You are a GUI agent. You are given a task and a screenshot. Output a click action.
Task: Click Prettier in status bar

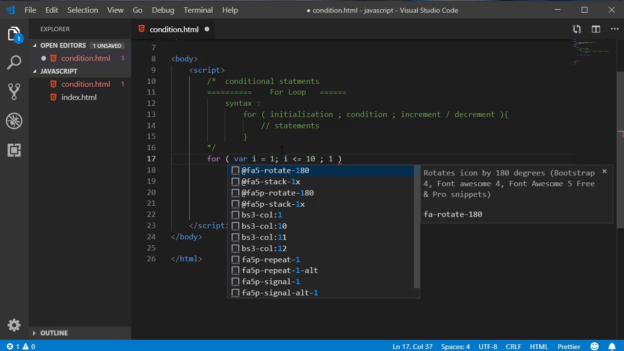click(x=569, y=347)
